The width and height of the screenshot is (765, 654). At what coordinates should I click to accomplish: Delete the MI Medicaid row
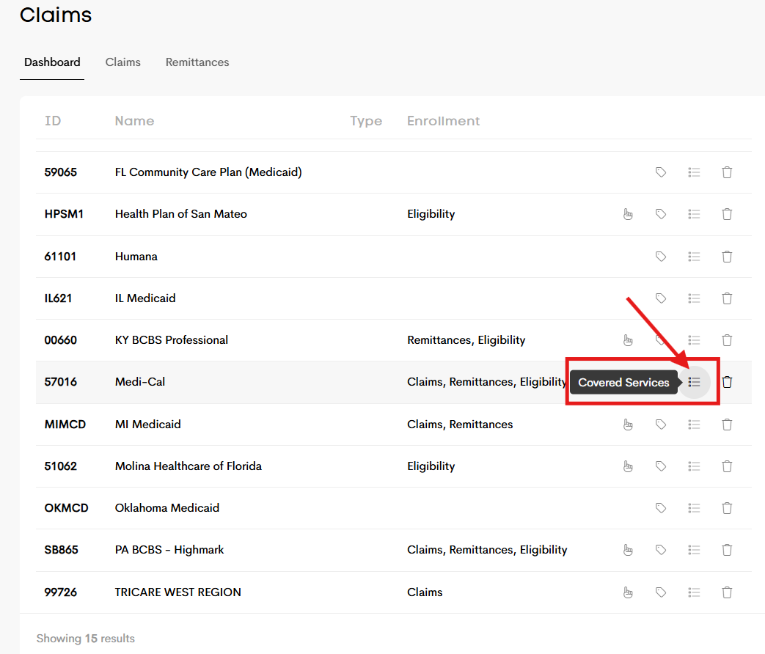pos(727,425)
